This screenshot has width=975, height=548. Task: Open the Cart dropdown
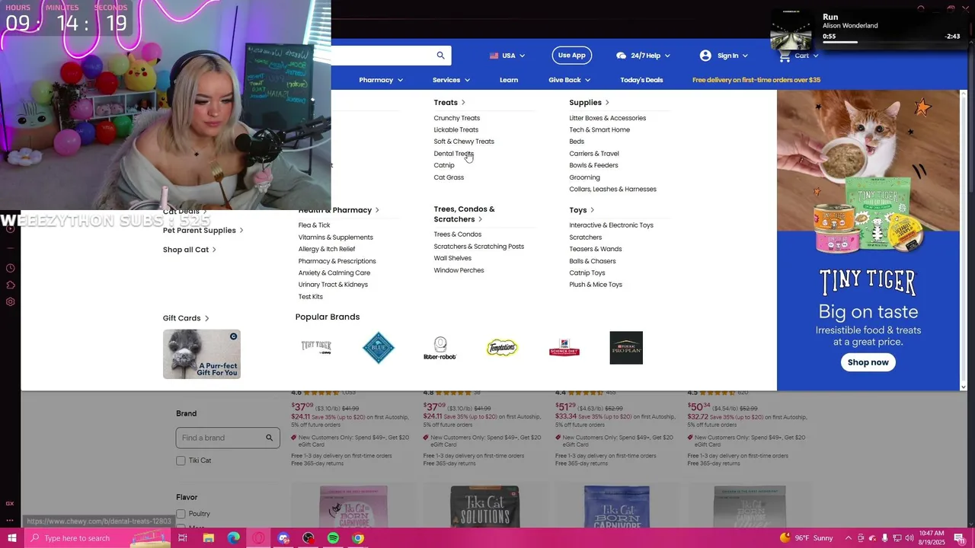point(799,56)
